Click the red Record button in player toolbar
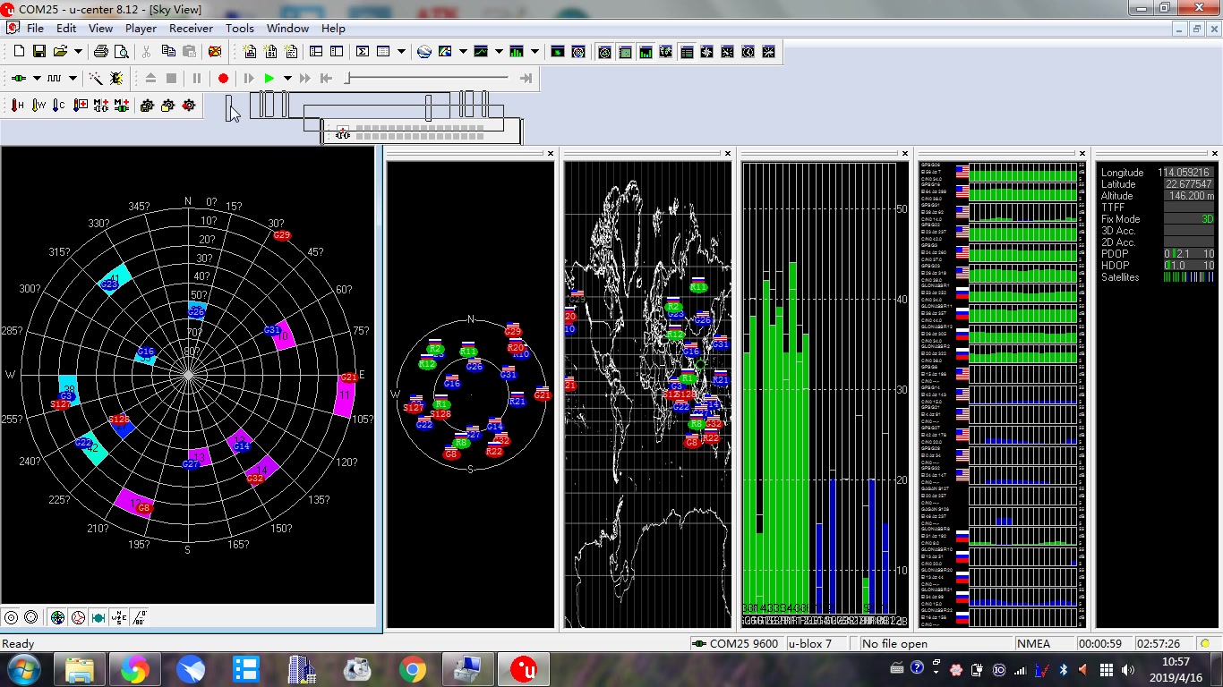Image resolution: width=1223 pixels, height=687 pixels. tap(223, 79)
